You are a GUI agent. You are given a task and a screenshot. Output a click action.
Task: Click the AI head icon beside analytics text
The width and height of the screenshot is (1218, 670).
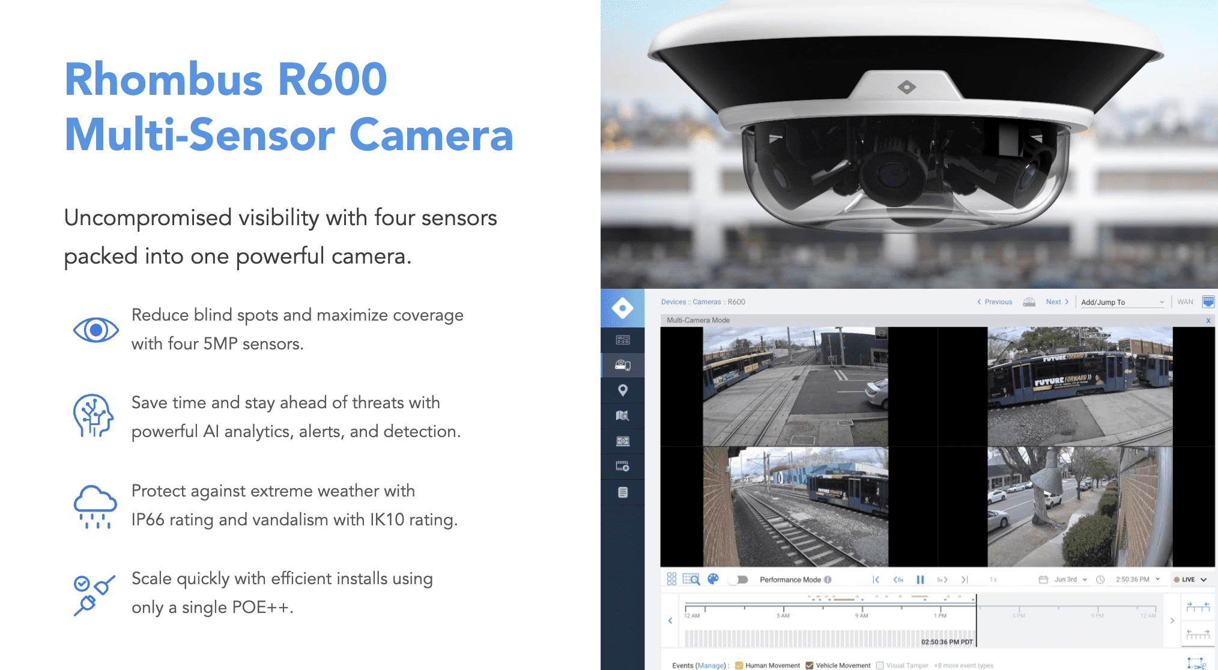[93, 415]
